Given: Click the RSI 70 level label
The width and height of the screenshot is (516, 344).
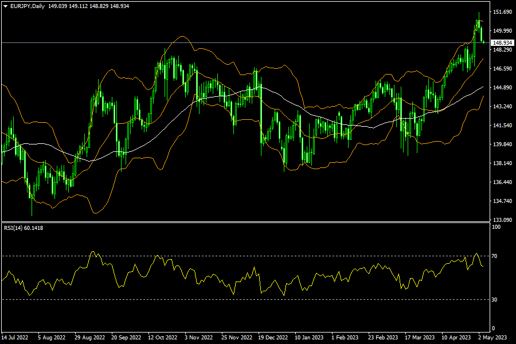Looking at the screenshot, I should [x=494, y=256].
